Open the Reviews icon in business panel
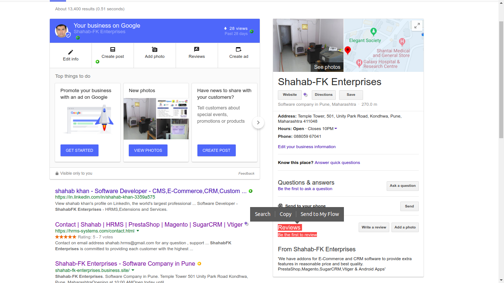Screen dimensions: 504x283 [x=197, y=49]
